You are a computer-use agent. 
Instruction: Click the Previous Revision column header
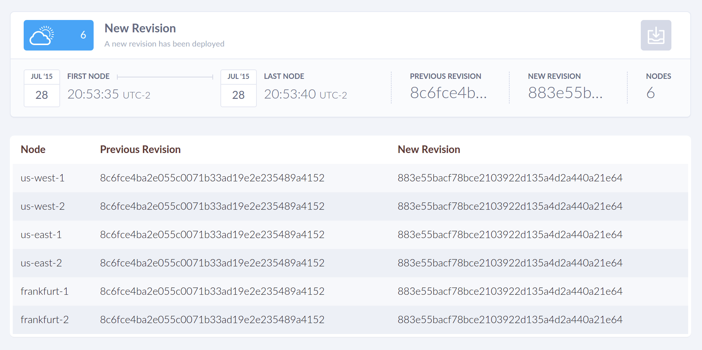pos(140,149)
